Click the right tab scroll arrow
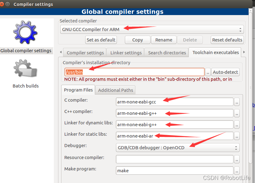 click(244, 52)
